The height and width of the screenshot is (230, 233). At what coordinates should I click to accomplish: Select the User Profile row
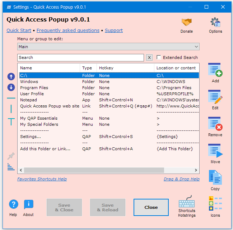(x=109, y=94)
